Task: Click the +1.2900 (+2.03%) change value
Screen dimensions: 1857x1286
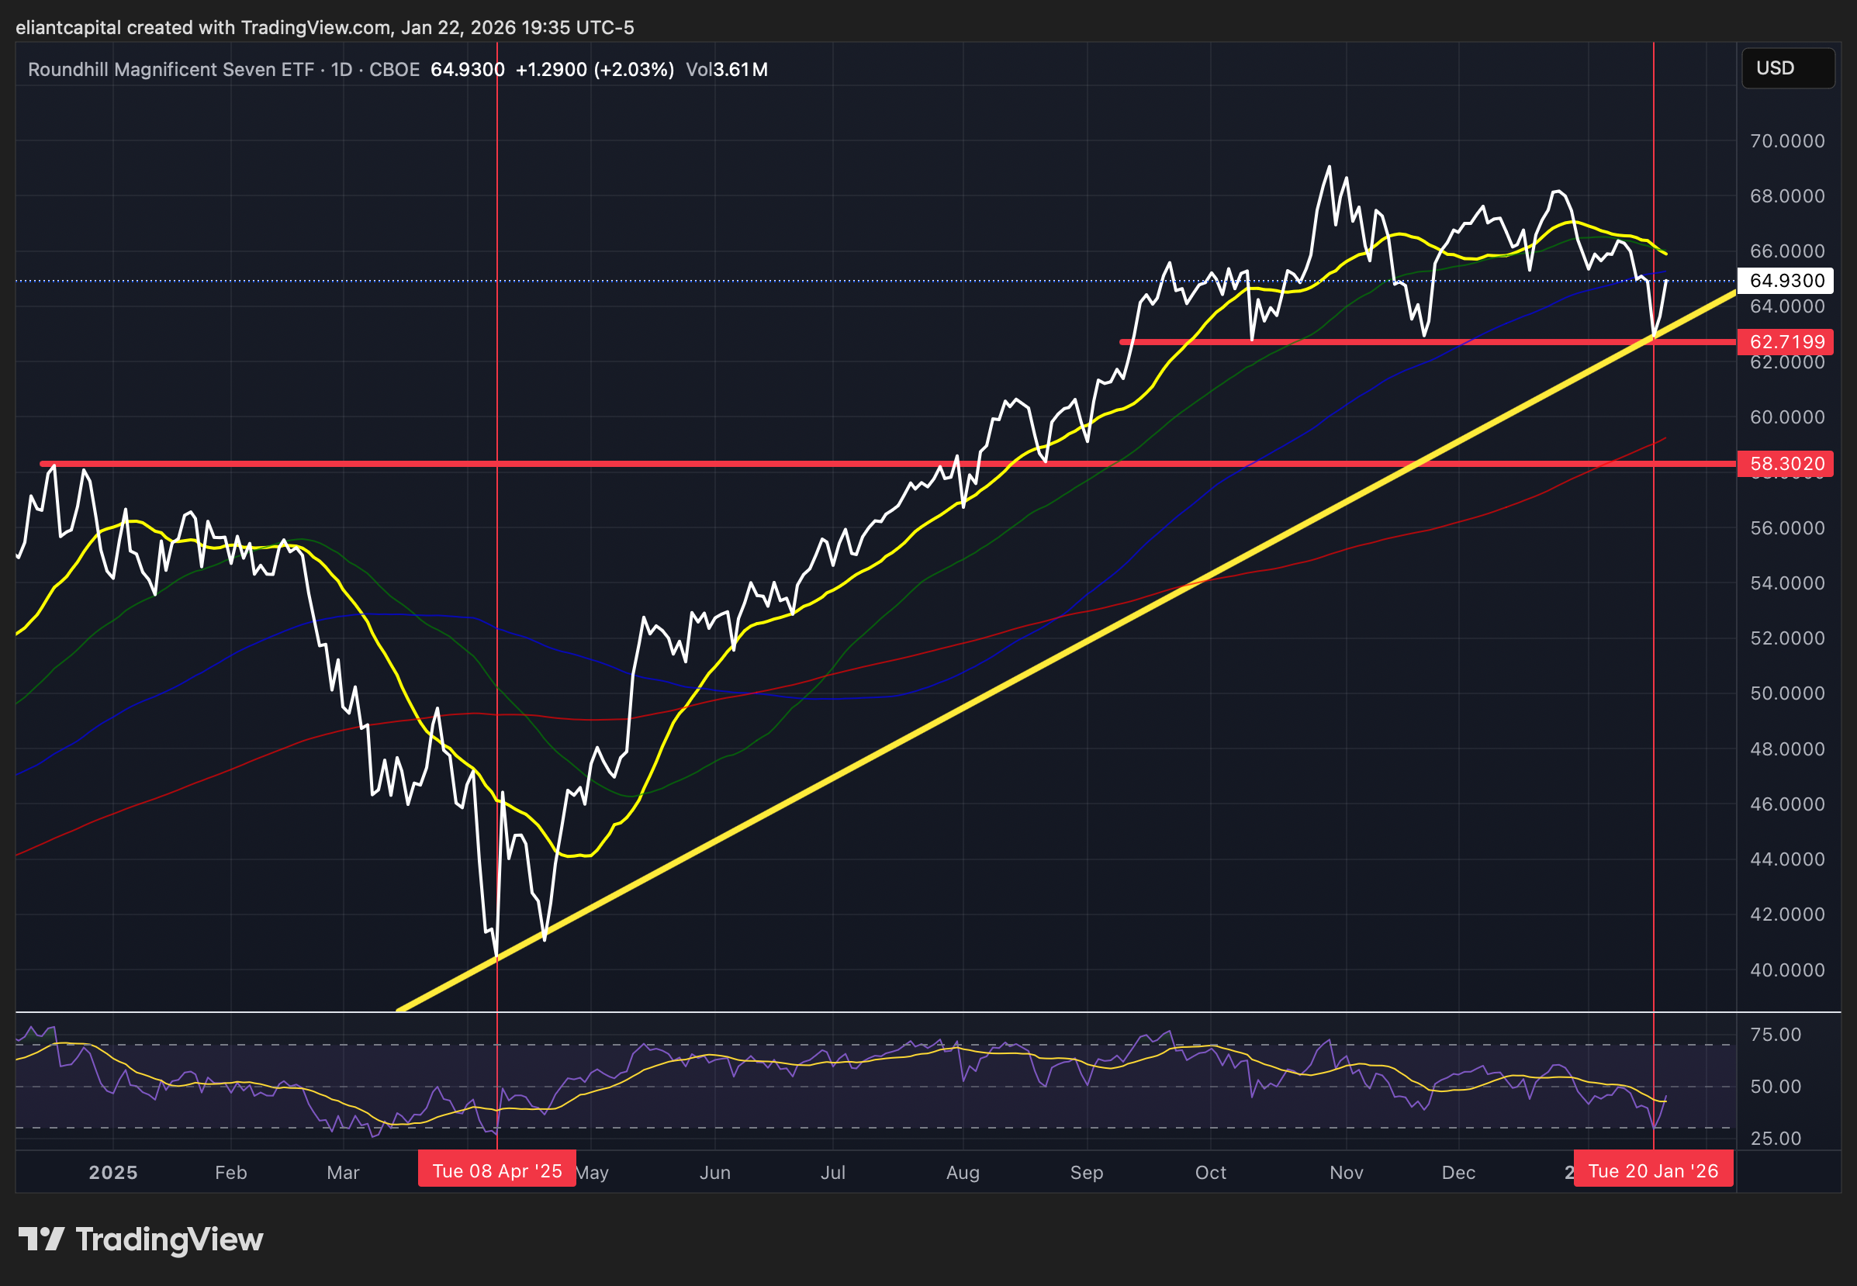Action: (x=594, y=69)
